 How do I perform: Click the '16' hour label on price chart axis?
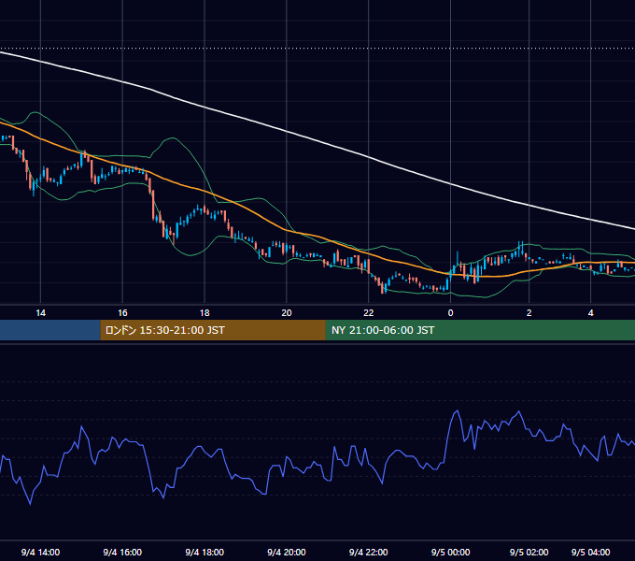coord(122,313)
